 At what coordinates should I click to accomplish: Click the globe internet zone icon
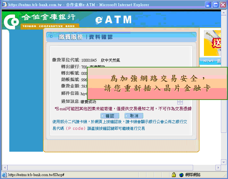181,175
